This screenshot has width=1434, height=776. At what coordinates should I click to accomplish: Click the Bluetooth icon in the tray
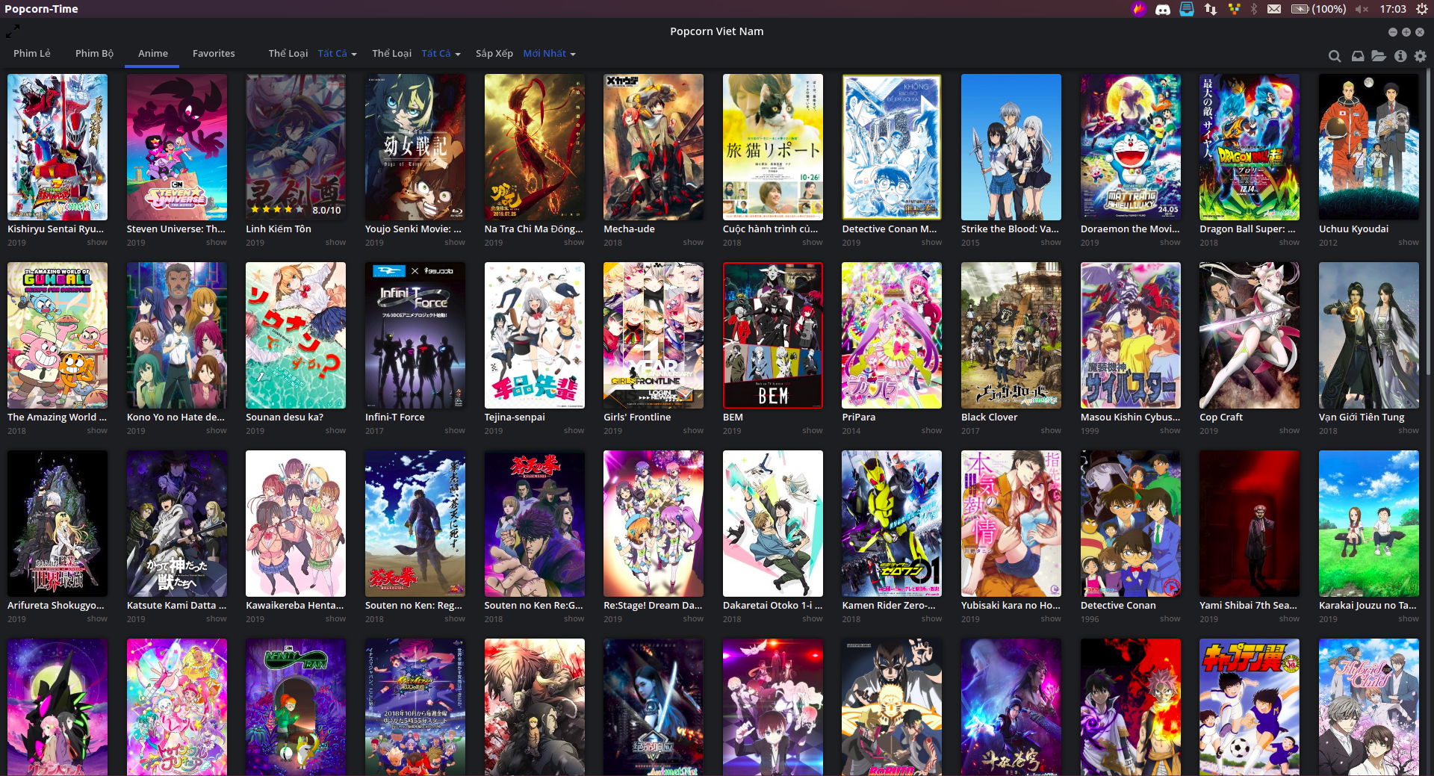point(1255,9)
